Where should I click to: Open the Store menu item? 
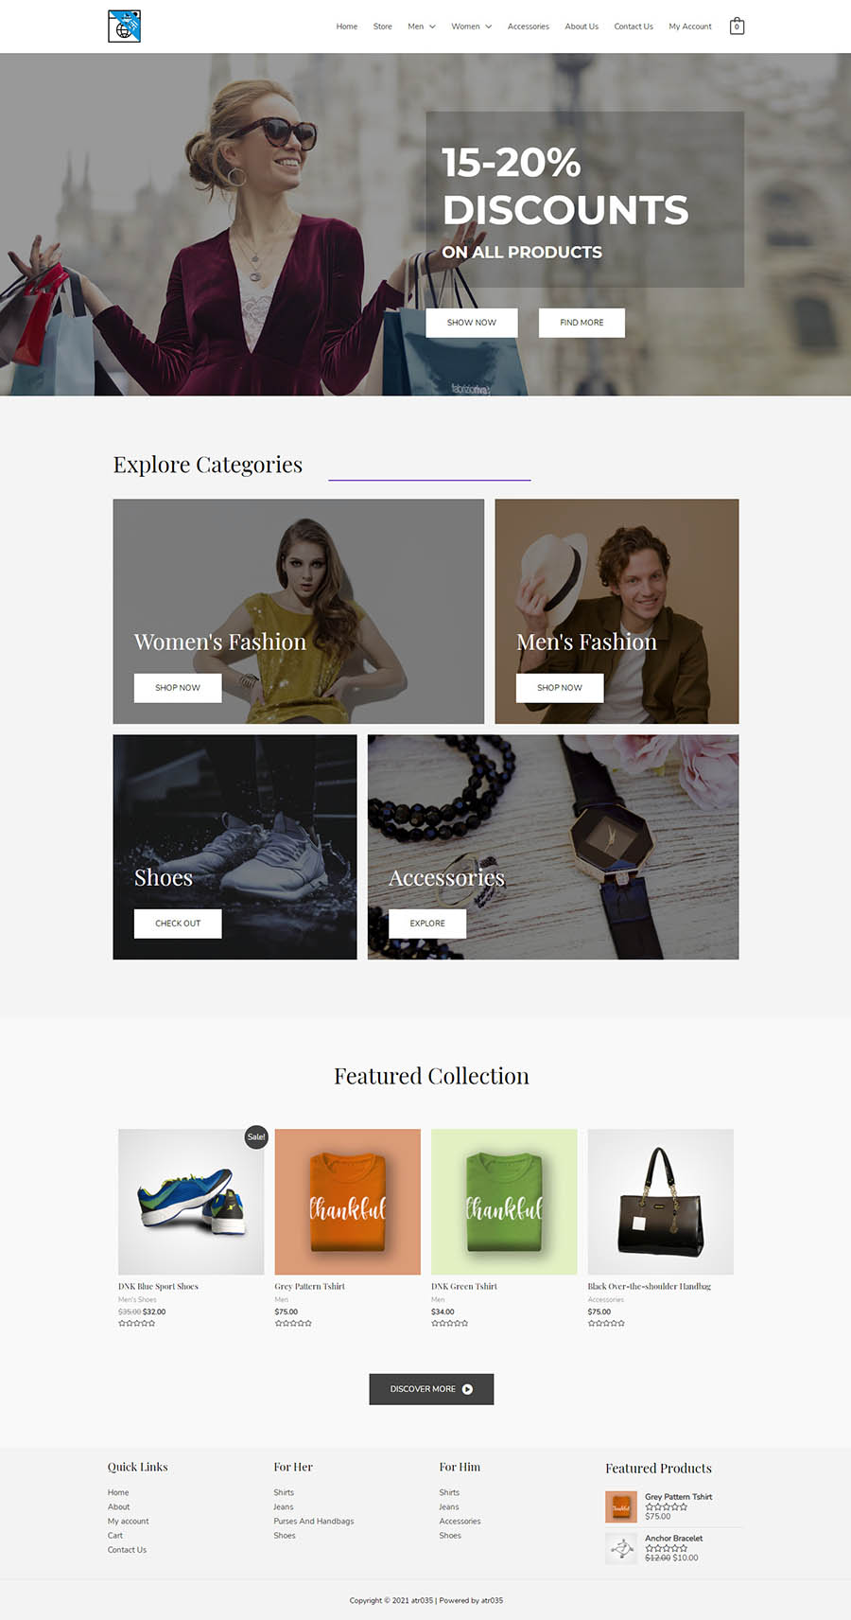point(382,26)
